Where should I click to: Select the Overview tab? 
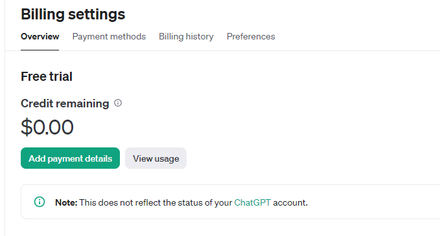[x=40, y=36]
